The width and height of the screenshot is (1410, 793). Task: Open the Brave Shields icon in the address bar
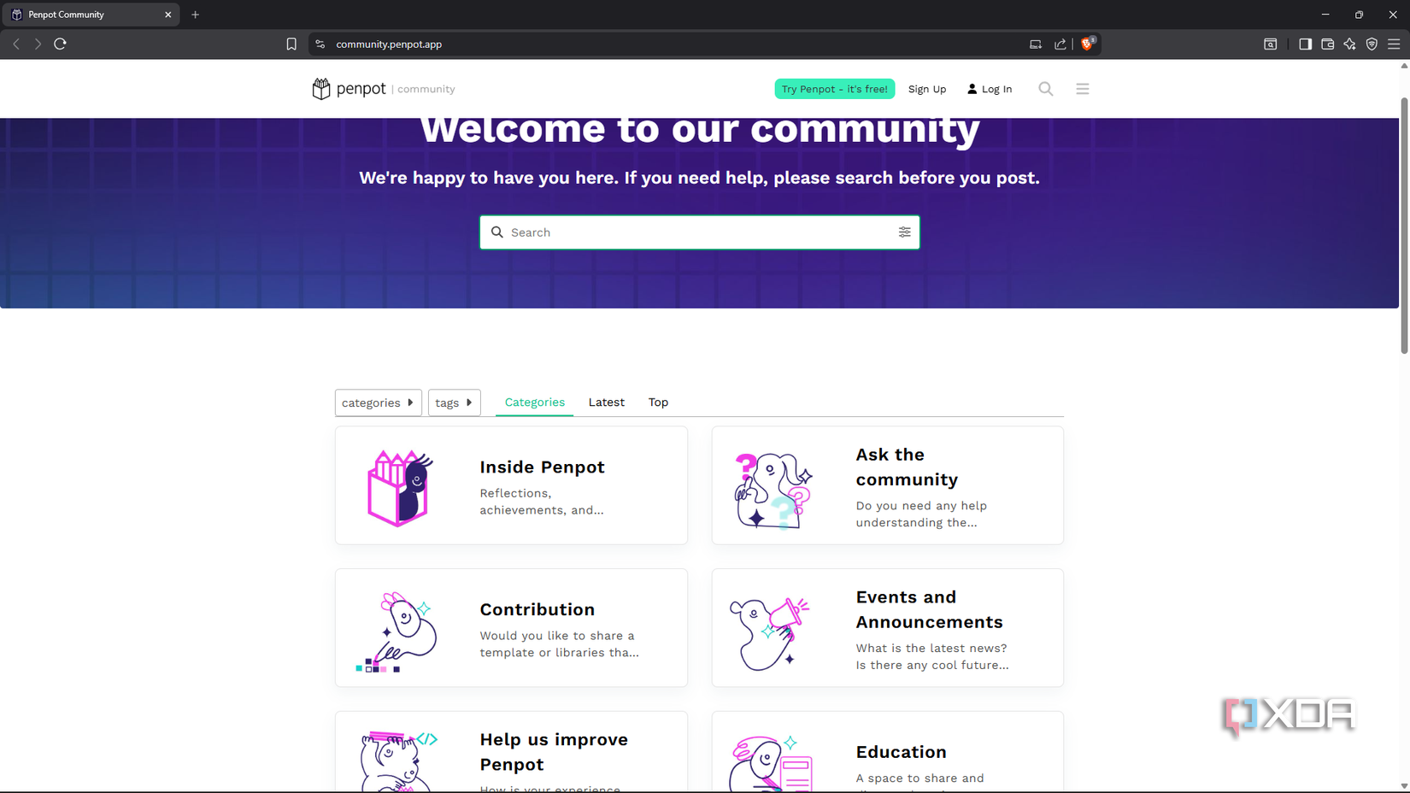pyautogui.click(x=1087, y=44)
